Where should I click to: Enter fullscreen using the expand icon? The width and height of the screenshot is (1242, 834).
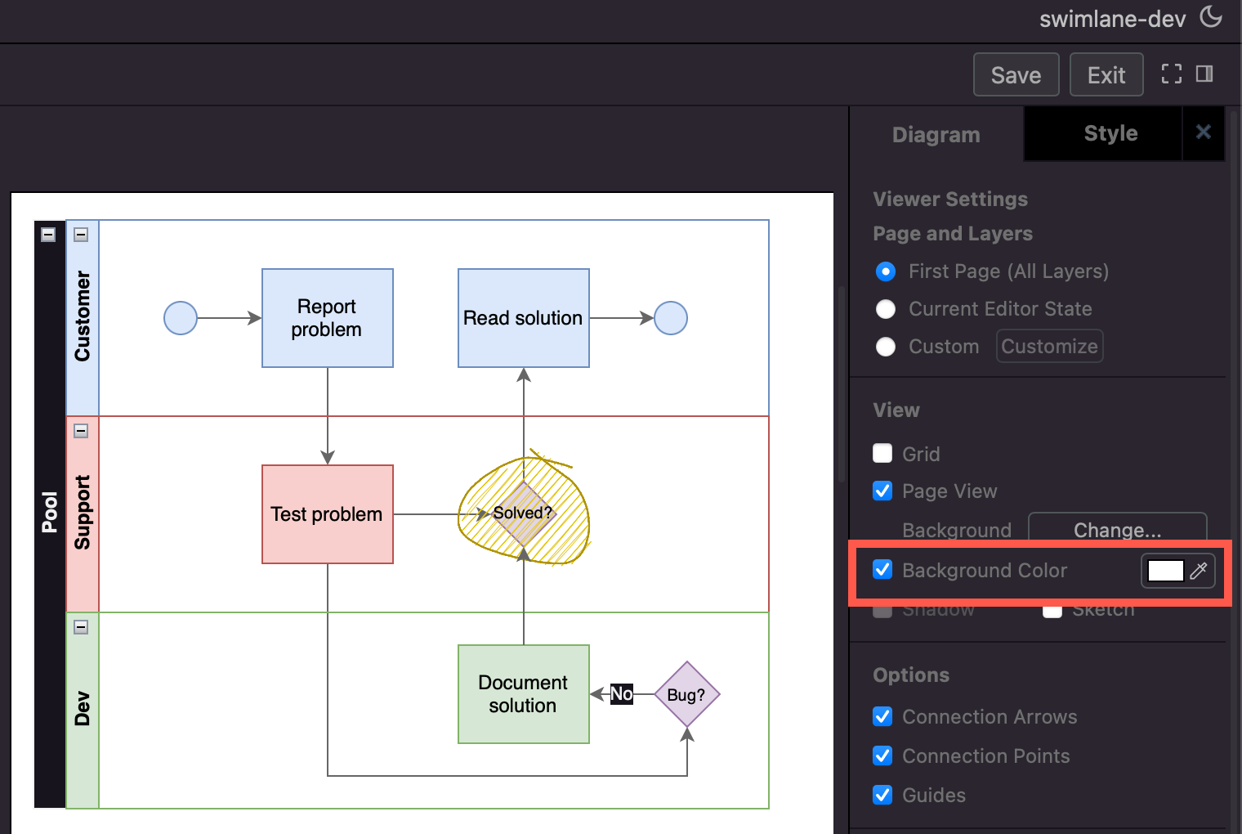1172,74
